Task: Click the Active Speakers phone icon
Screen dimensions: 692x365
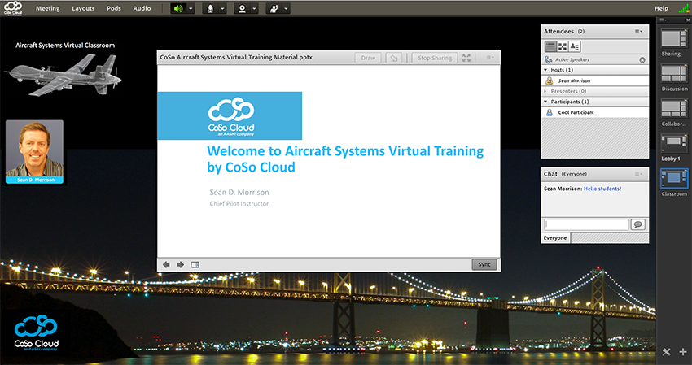Action: (548, 59)
